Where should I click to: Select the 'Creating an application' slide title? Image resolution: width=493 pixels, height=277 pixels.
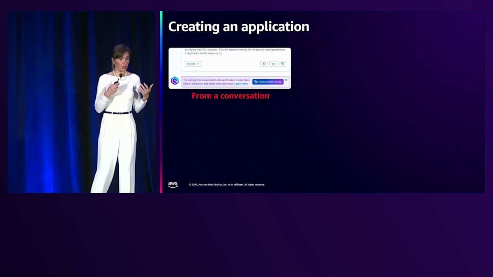click(x=239, y=27)
